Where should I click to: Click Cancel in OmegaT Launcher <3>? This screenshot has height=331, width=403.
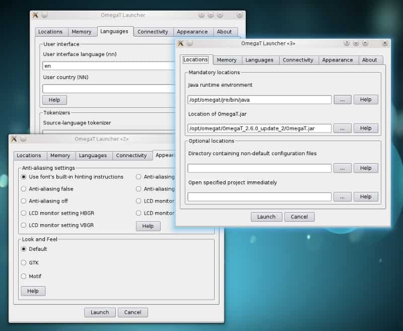coord(299,217)
